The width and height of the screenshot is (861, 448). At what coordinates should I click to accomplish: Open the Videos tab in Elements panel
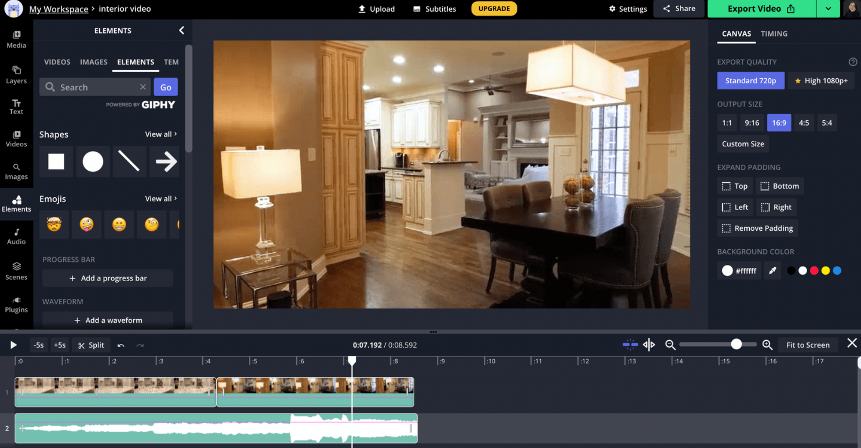57,62
